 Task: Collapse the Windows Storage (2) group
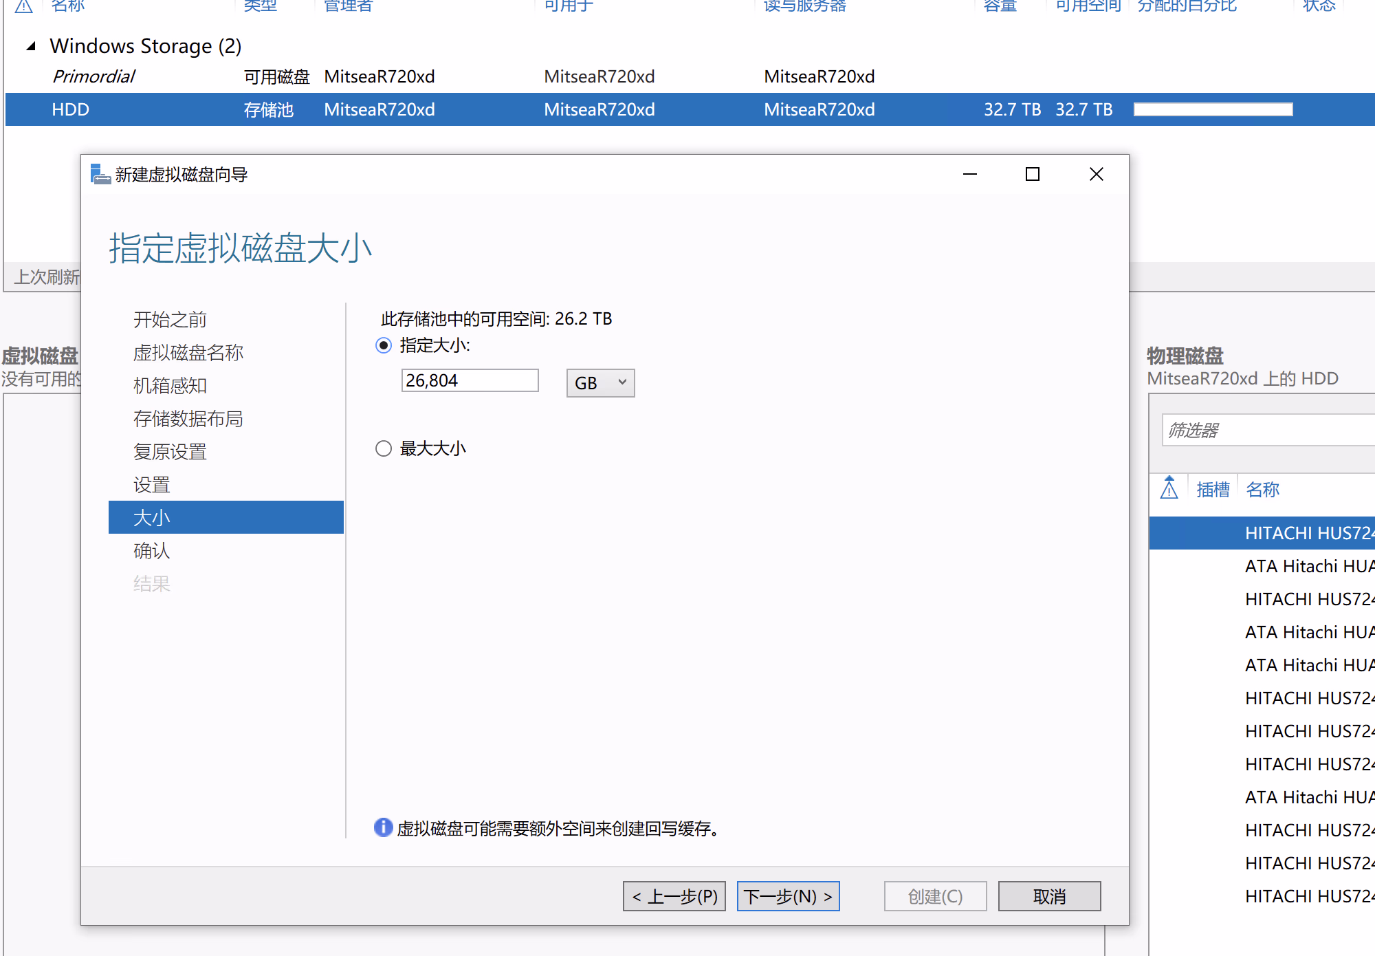tap(31, 46)
